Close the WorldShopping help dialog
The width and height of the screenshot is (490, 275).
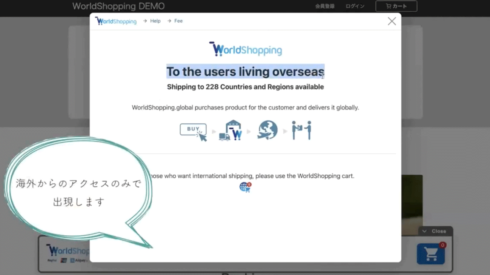(x=392, y=21)
